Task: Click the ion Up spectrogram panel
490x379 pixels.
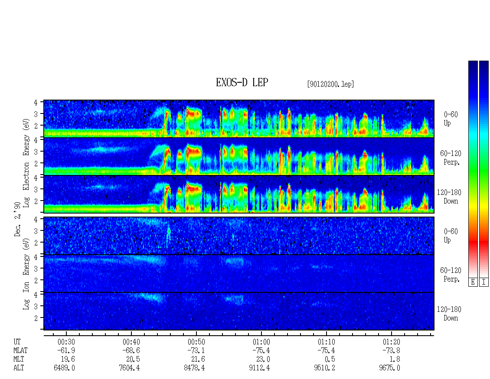Action: click(x=239, y=236)
